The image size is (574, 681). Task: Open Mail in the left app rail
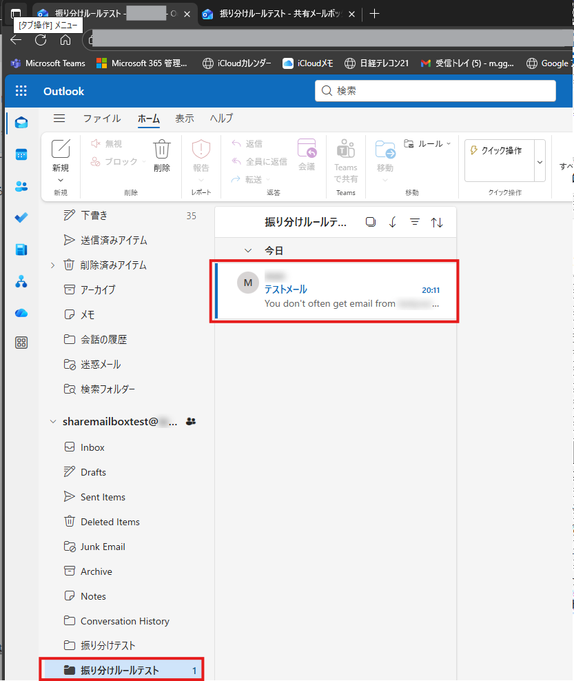(x=21, y=123)
